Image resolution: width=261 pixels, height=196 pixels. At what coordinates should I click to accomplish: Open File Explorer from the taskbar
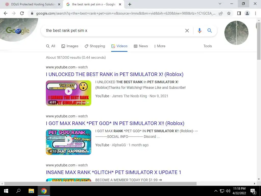(x=31, y=191)
